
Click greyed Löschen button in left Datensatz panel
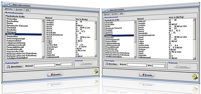pos(86,63)
